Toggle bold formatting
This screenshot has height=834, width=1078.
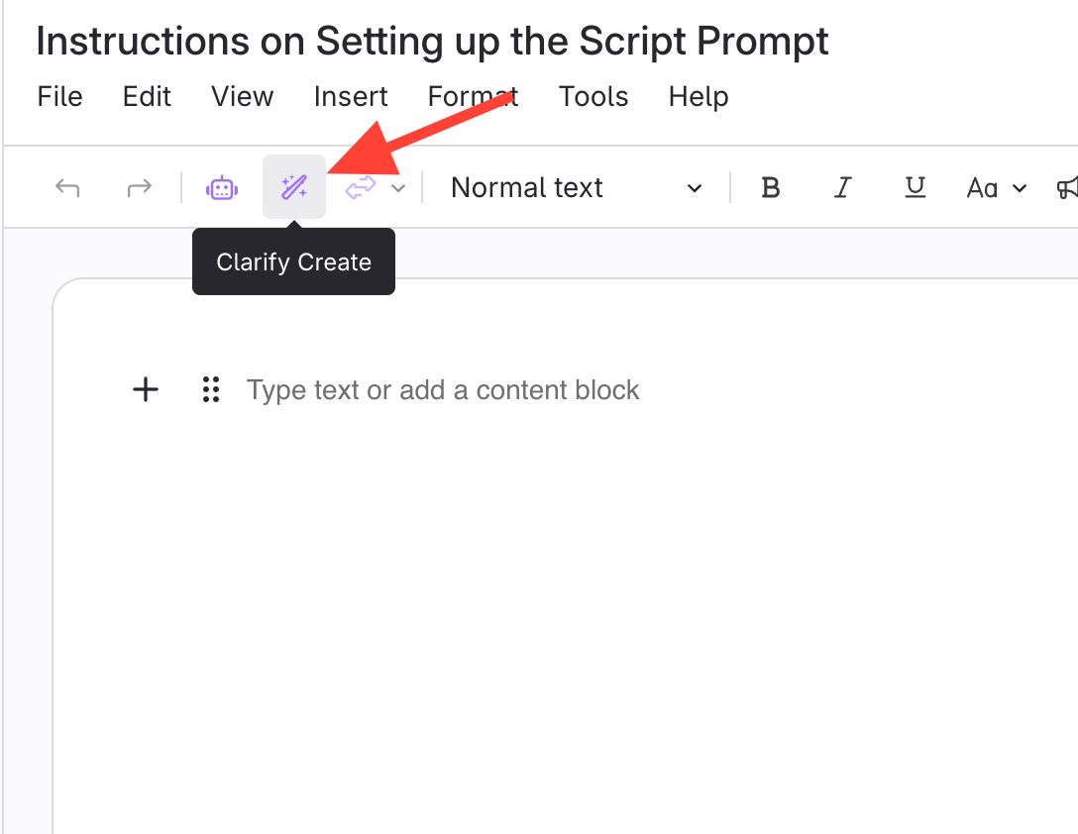click(770, 187)
